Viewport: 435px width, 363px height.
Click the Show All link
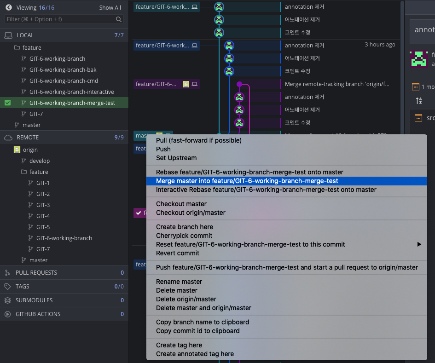coord(110,8)
